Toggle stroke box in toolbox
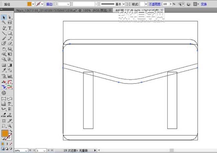This screenshot has height=153, width=217. click(9, 137)
